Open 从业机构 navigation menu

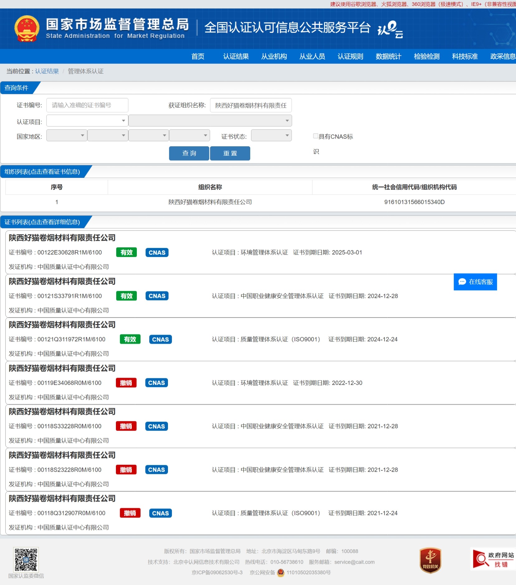(274, 56)
